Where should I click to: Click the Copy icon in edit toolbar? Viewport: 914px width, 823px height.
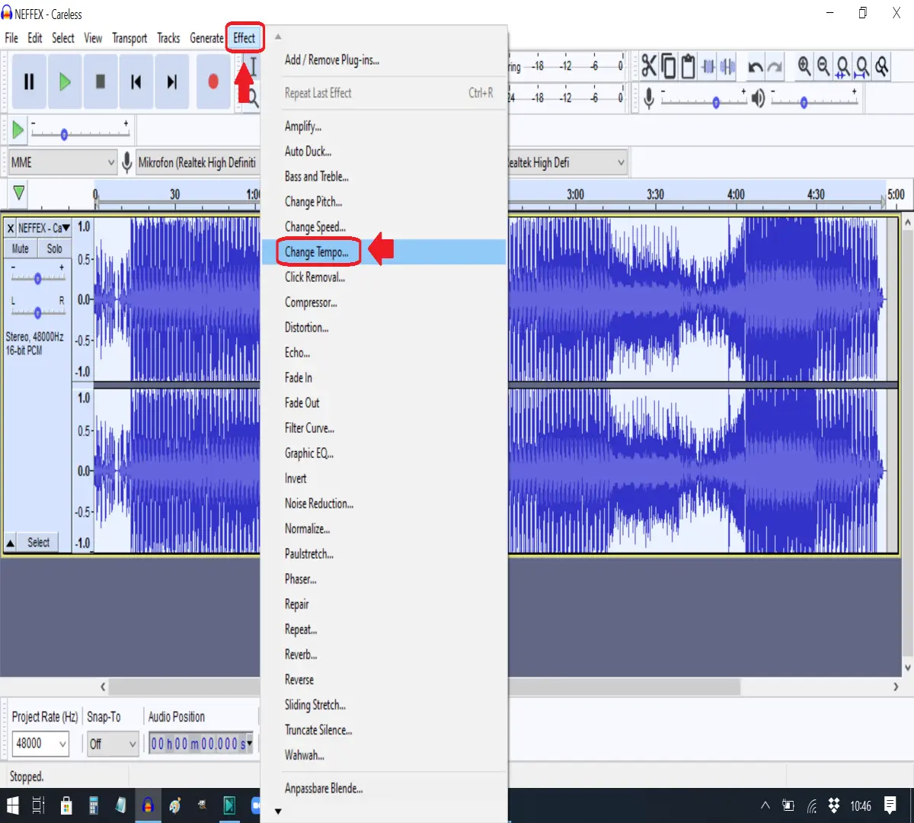(x=668, y=66)
